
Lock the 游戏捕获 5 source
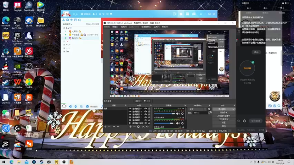(x=149, y=109)
